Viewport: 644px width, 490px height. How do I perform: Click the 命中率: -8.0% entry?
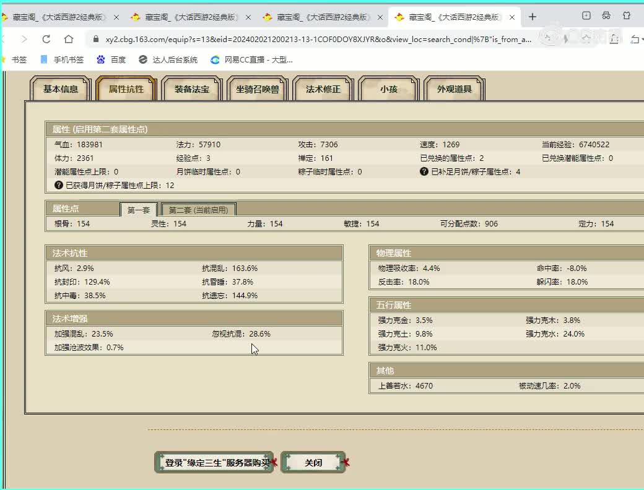562,268
